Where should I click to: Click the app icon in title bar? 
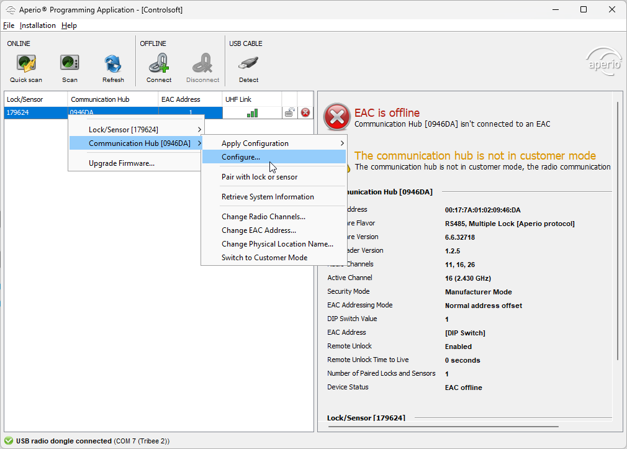[11, 9]
